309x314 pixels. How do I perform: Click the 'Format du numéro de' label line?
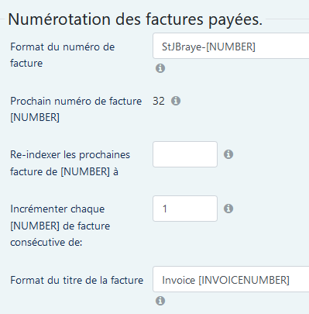[63, 47]
